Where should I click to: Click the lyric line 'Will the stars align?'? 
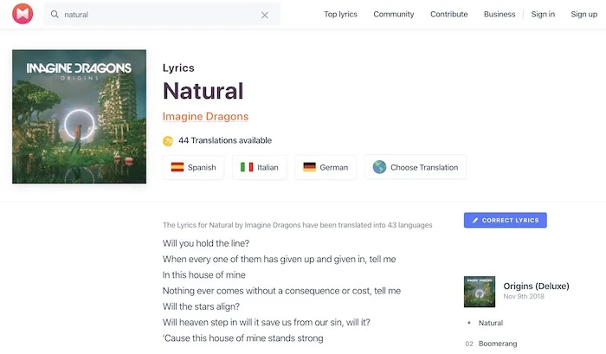pos(201,306)
